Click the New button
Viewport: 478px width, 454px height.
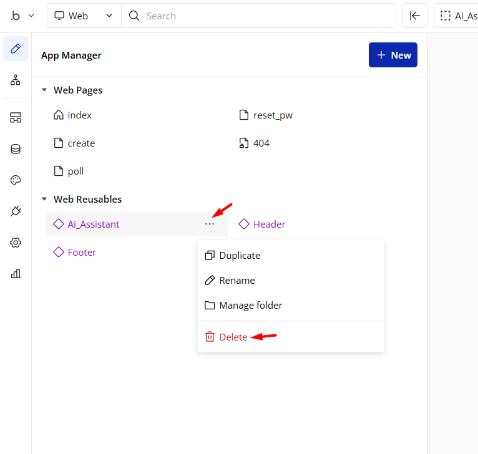(x=393, y=55)
